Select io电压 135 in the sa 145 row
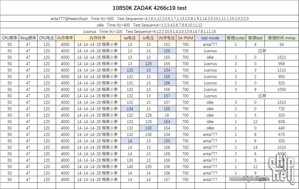Screen dimensions: 299x189 pos(148,167)
